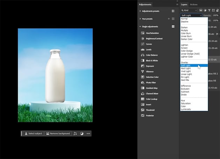This screenshot has height=159, width=220.
Task: Choose Luminosity blend mode
Action: click(x=194, y=109)
